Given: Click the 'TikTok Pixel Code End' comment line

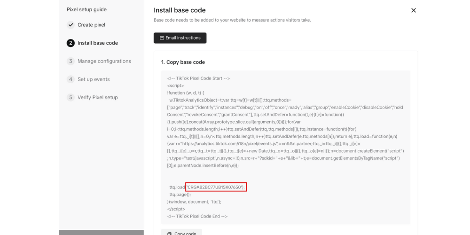Looking at the screenshot, I should 197,216.
